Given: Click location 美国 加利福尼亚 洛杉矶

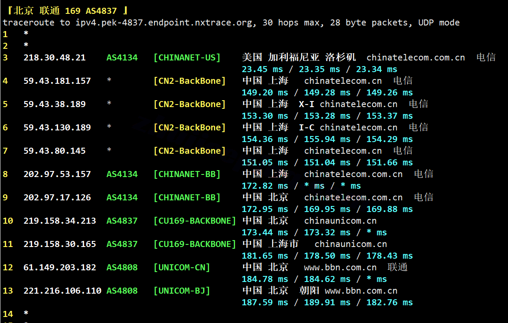Looking at the screenshot, I should coord(299,57).
